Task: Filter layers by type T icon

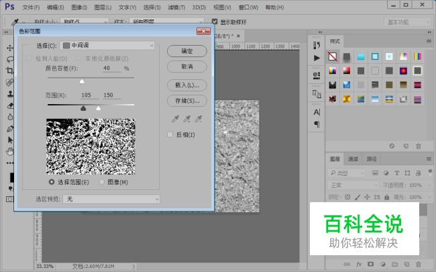Action: (397, 173)
